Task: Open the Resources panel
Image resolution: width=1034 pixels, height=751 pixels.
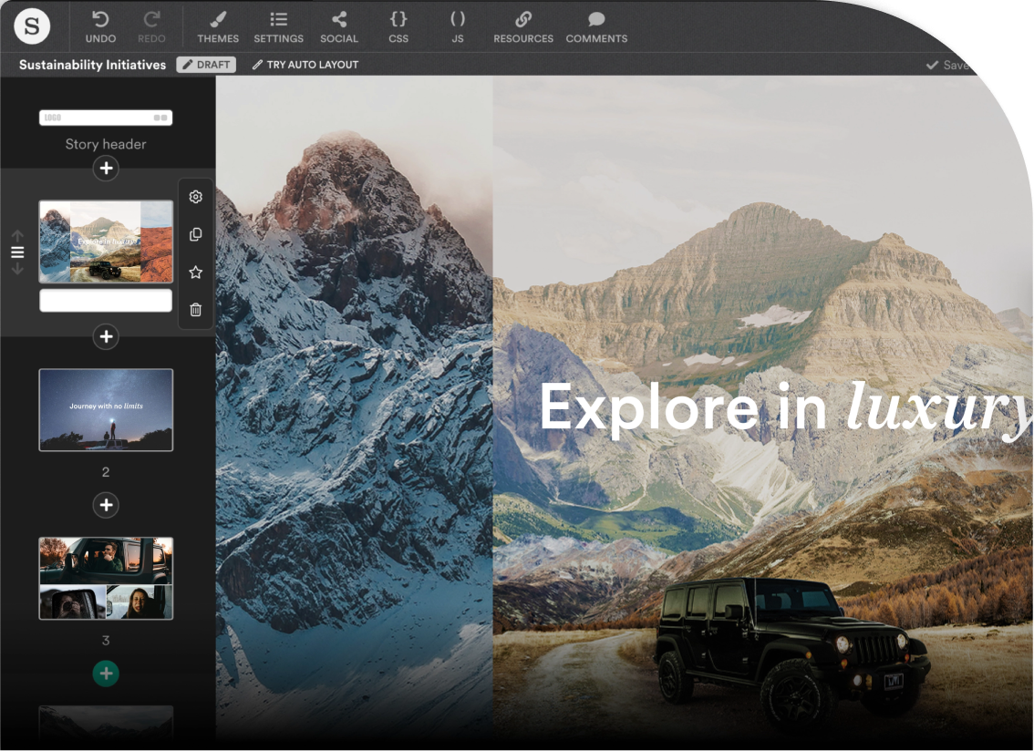Action: click(522, 26)
